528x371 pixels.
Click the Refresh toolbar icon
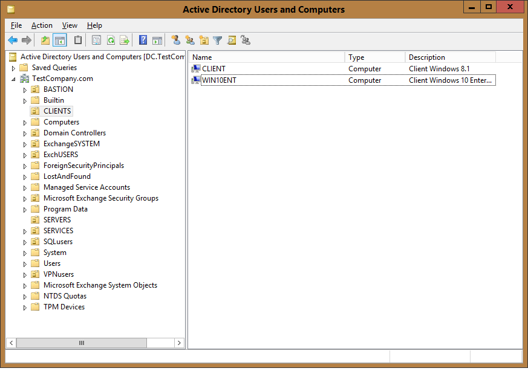[x=111, y=40]
